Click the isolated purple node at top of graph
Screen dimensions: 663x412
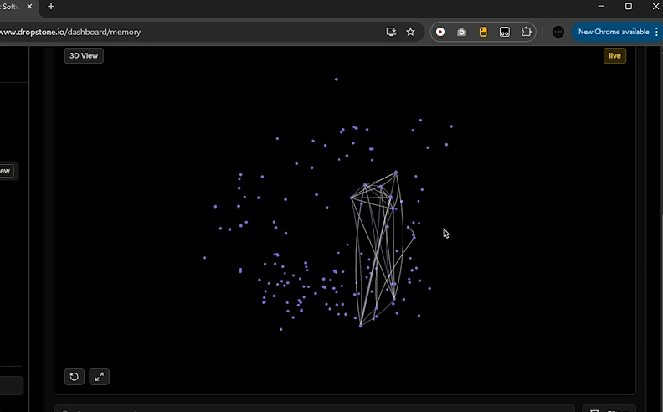pyautogui.click(x=337, y=79)
